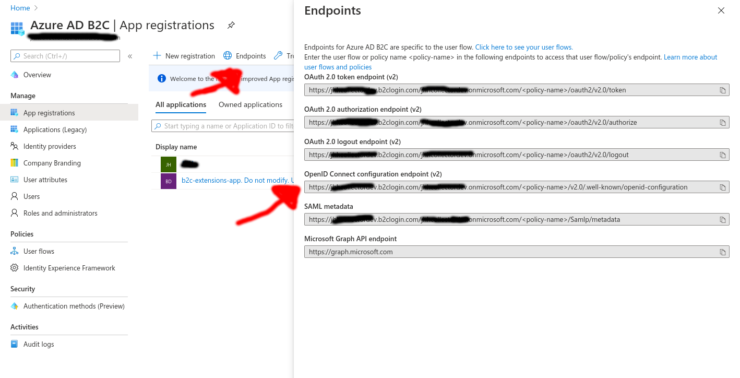Viewport: 740px width, 378px height.
Task: Open User flows under Policies
Action: [39, 251]
